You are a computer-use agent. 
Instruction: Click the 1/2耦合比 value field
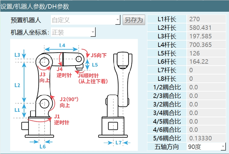(x=207, y=87)
